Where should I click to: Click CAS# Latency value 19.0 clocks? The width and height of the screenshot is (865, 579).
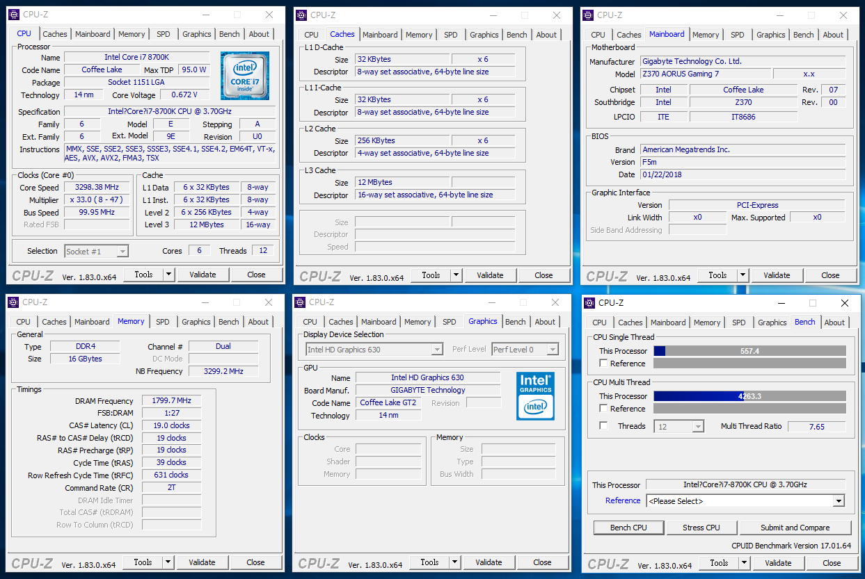tap(171, 425)
